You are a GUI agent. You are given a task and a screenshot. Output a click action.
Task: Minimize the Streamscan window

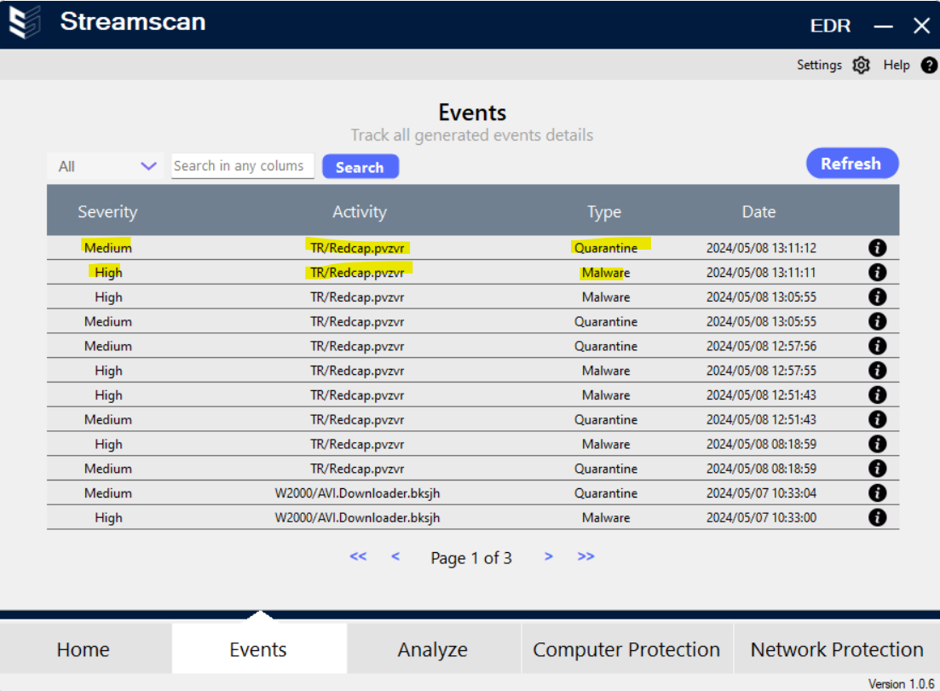pyautogui.click(x=883, y=26)
